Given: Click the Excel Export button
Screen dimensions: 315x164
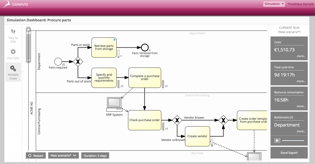Looking at the screenshot, I should pos(289,153).
